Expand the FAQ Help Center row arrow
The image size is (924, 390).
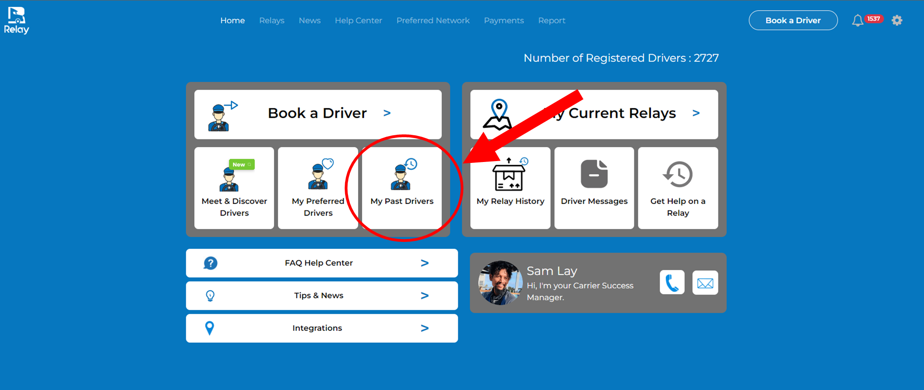(425, 263)
